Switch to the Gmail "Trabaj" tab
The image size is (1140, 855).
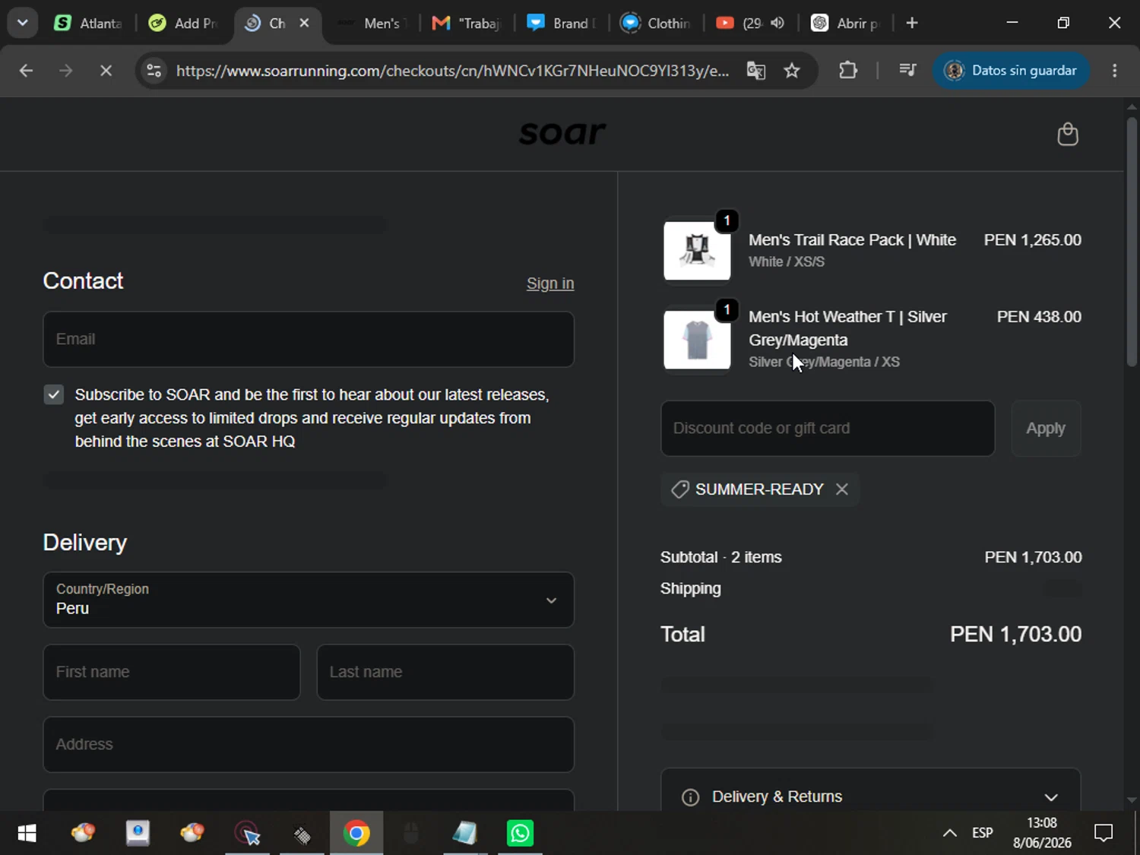(x=467, y=23)
